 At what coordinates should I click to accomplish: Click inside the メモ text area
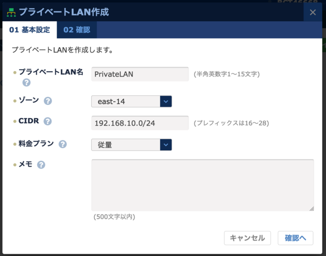tap(203, 185)
